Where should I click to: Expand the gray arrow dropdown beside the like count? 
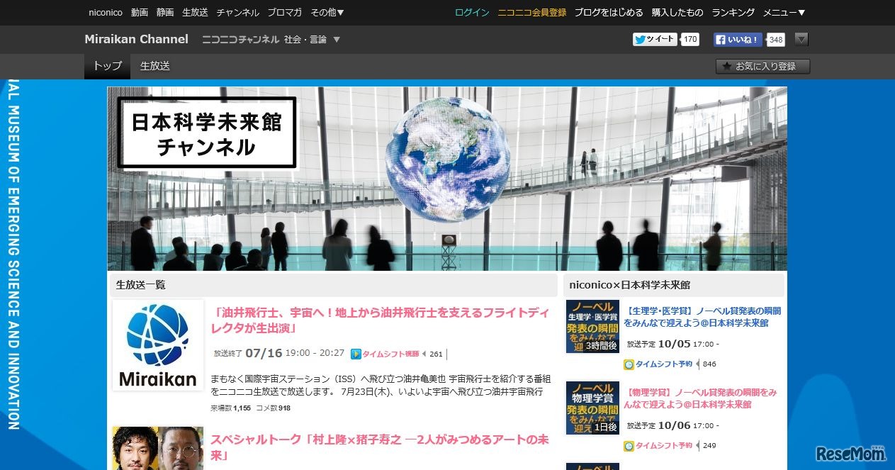pos(801,40)
